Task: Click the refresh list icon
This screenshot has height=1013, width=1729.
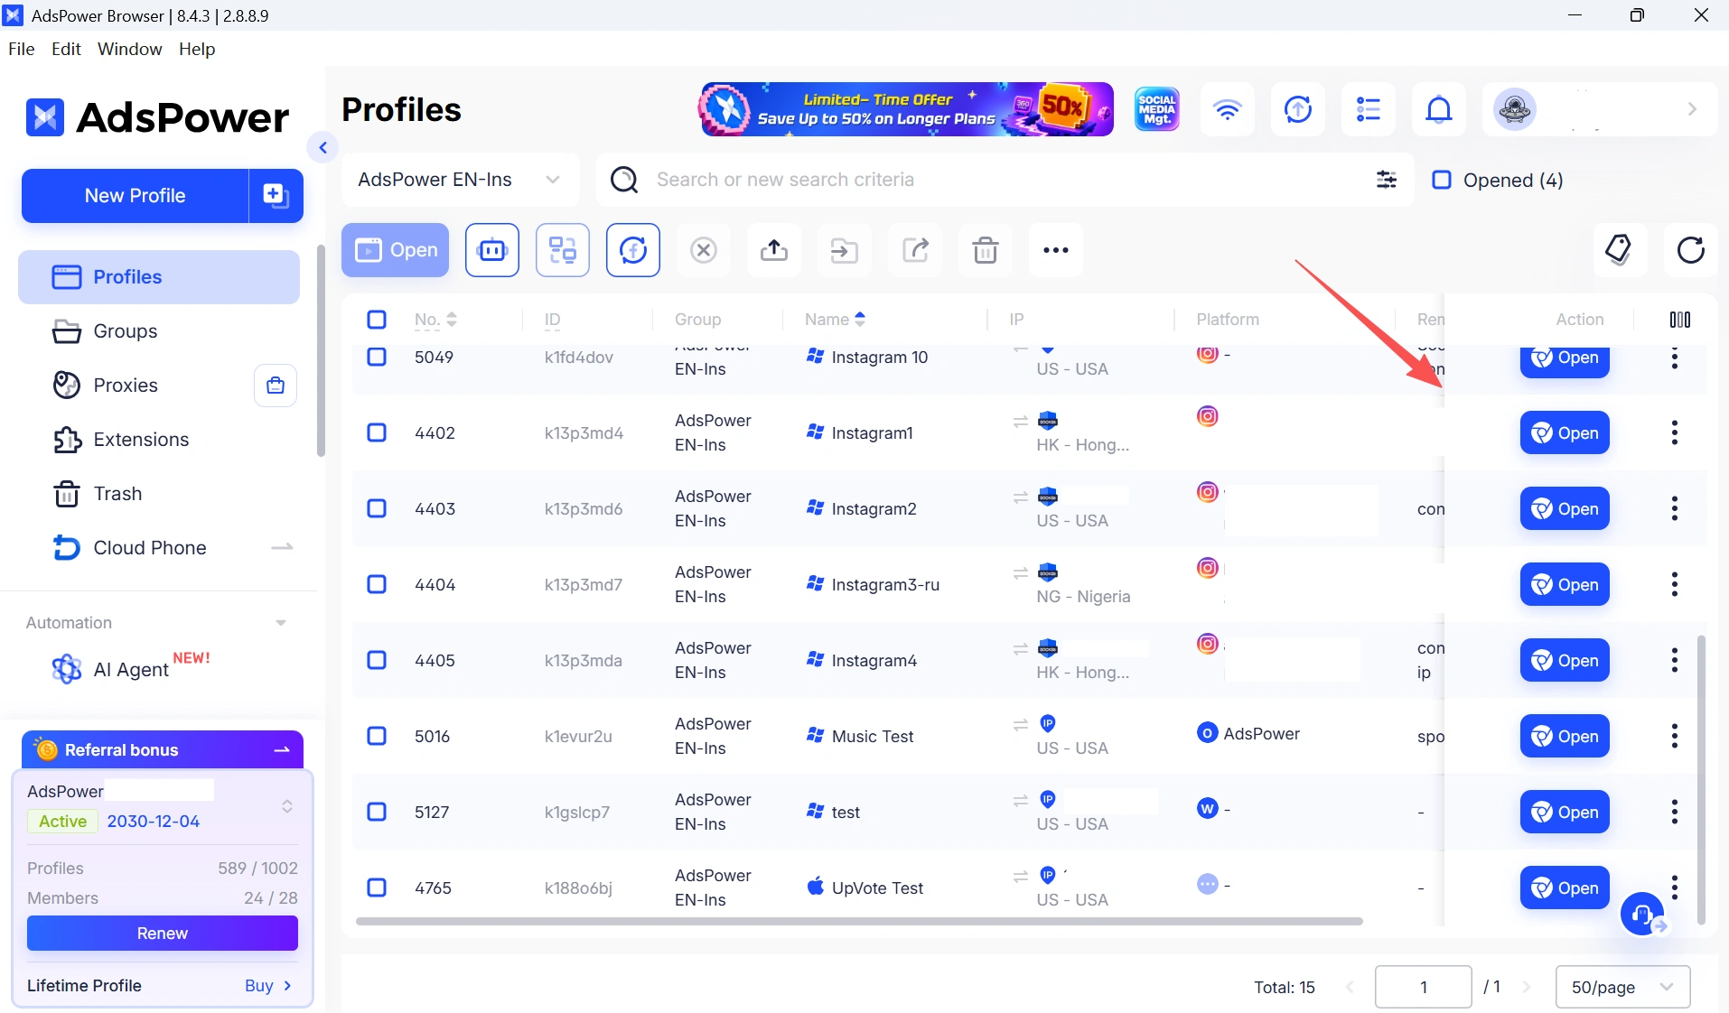Action: (1690, 249)
